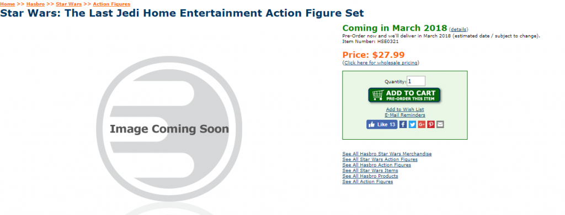
Task: Share by email envelope icon
Action: (440, 125)
